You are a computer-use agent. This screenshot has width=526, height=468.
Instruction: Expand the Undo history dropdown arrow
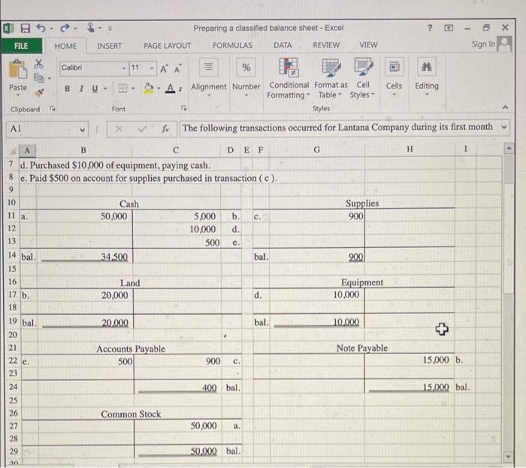click(52, 29)
